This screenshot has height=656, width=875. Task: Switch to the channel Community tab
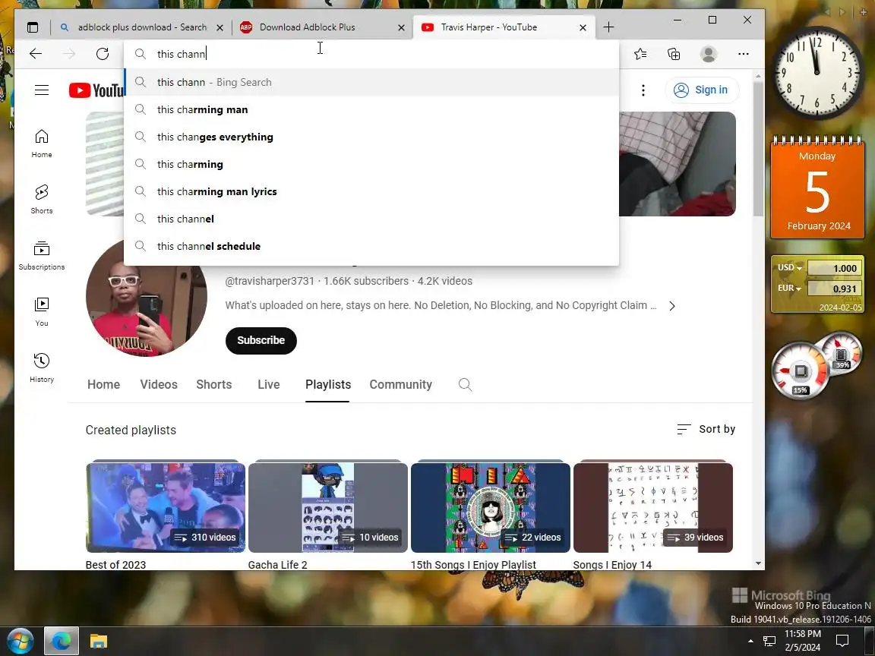401,384
